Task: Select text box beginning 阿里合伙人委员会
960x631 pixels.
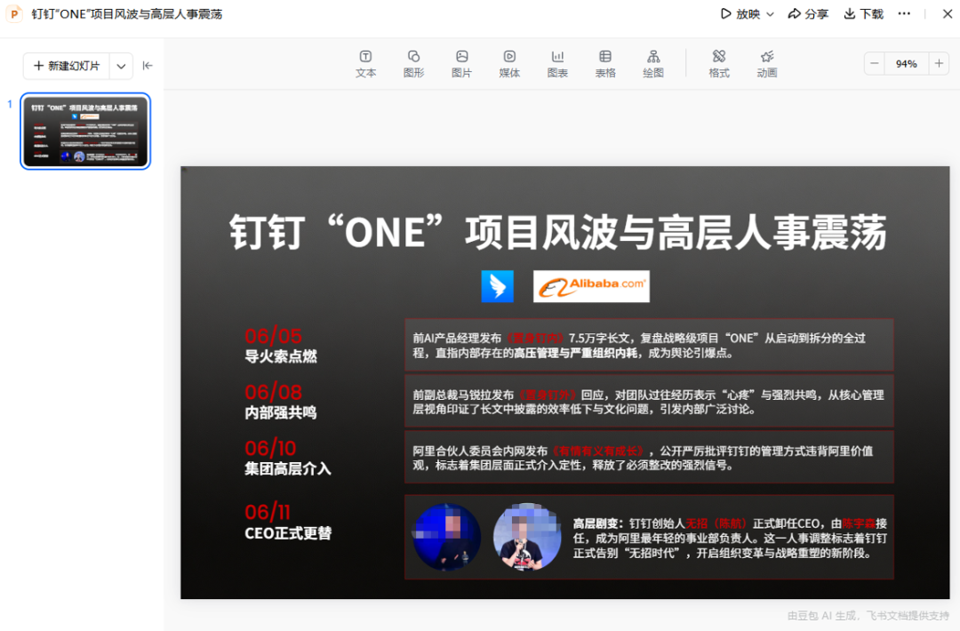Action: point(649,458)
